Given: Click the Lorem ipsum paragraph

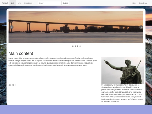Looking at the screenshot, I should coord(53,62).
